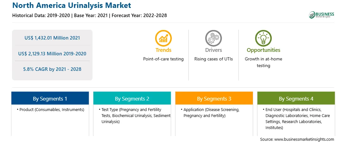This screenshot has height=142, width=346.
Task: Select the By Segments 4 header
Action: pyautogui.click(x=296, y=98)
